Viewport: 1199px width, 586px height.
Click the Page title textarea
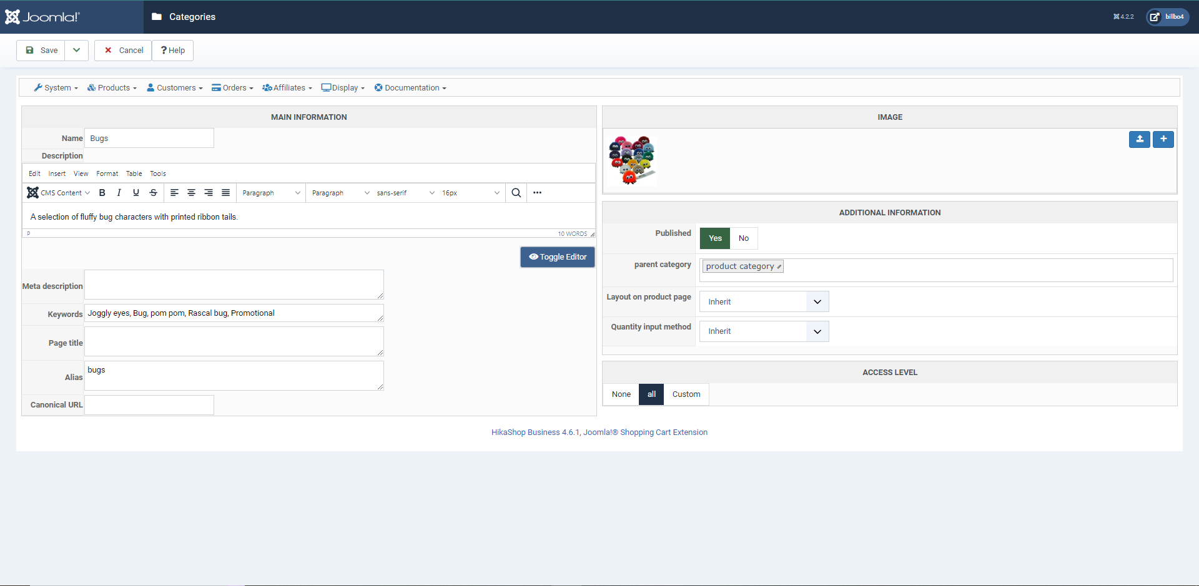point(234,341)
